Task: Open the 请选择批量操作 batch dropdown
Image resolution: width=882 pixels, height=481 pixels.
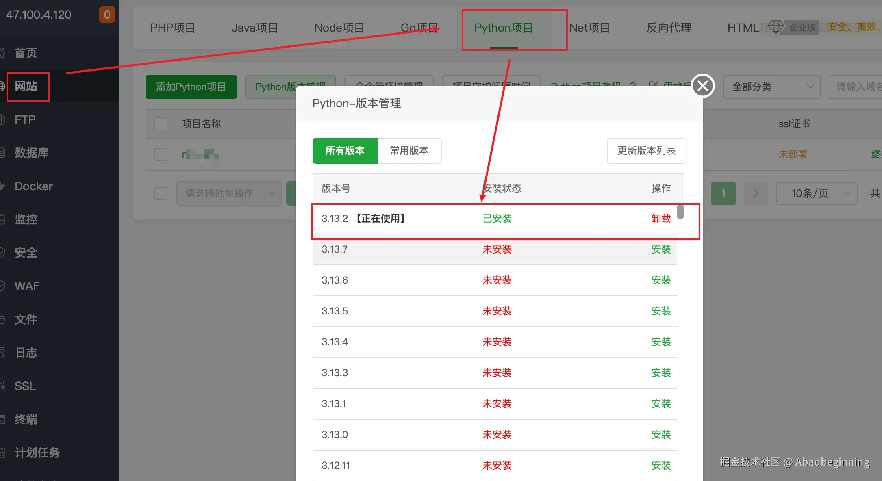Action: (x=229, y=193)
